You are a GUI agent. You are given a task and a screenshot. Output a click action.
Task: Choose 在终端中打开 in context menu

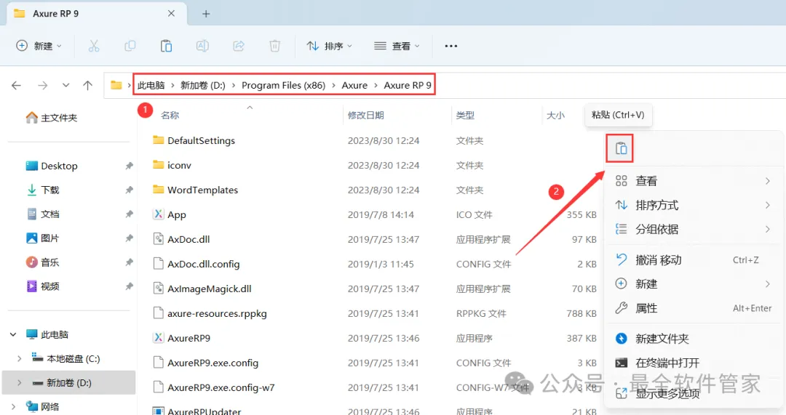(694, 363)
